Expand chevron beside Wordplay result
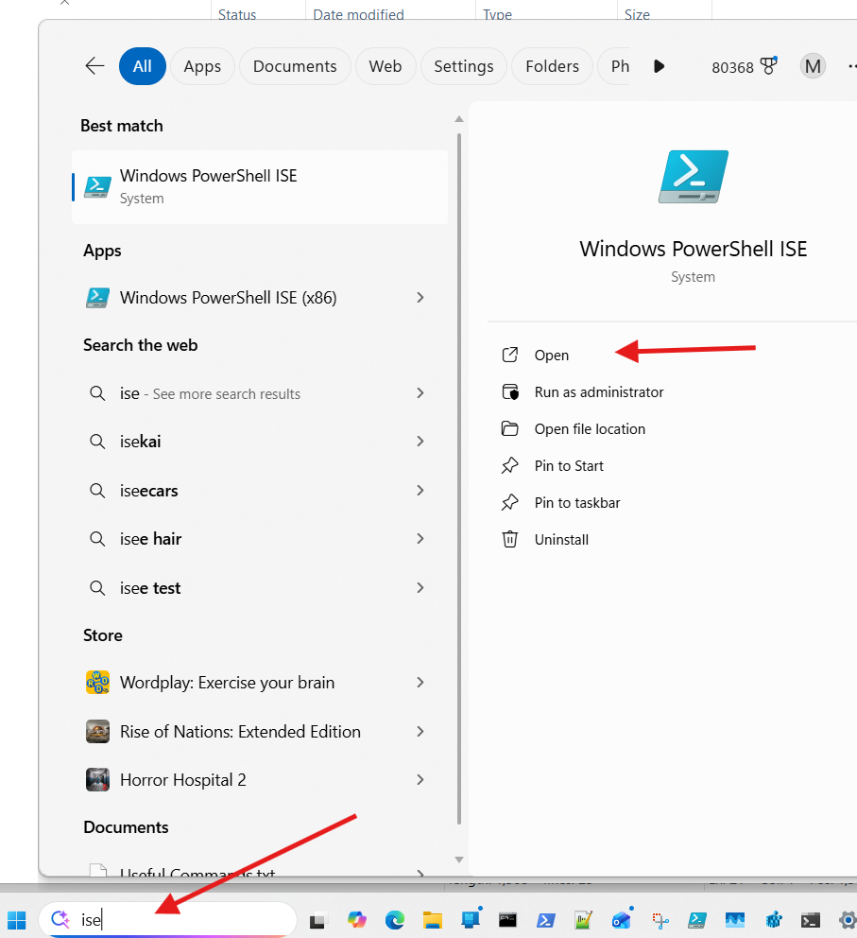The image size is (857, 938). pyautogui.click(x=420, y=683)
